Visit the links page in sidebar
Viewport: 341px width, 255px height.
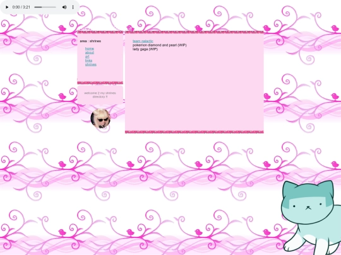coord(88,60)
